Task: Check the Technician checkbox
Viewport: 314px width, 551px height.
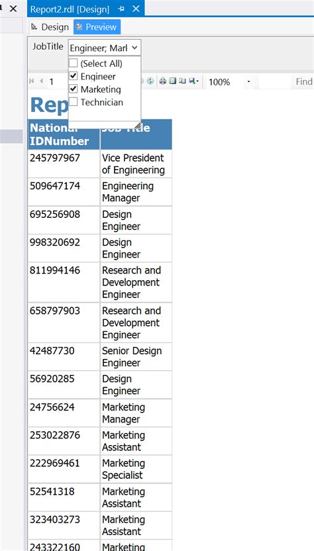Action: (73, 102)
